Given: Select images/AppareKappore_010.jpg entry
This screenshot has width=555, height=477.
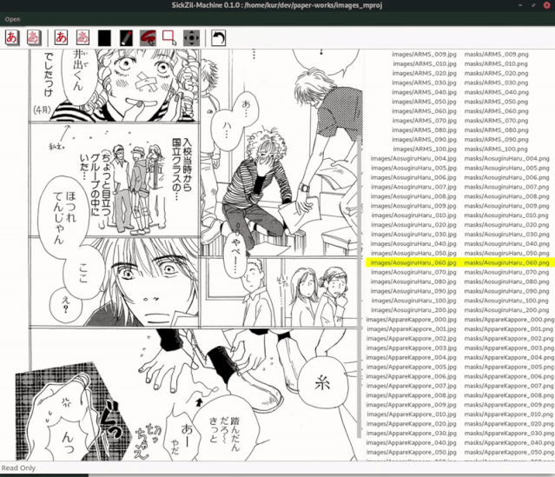Looking at the screenshot, I should 412,414.
